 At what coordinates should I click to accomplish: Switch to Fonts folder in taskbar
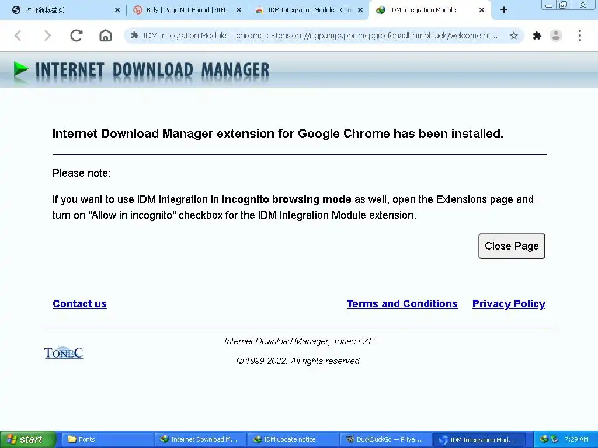[107, 439]
